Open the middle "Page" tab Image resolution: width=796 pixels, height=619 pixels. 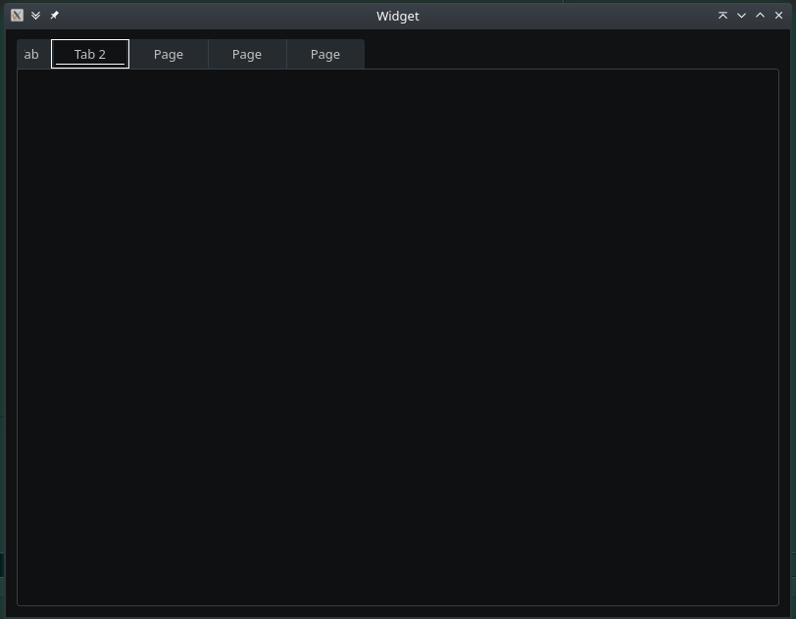tap(247, 55)
